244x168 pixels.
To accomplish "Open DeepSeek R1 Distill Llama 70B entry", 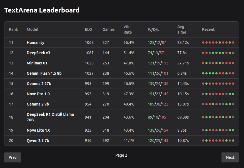I will coord(50,117).
